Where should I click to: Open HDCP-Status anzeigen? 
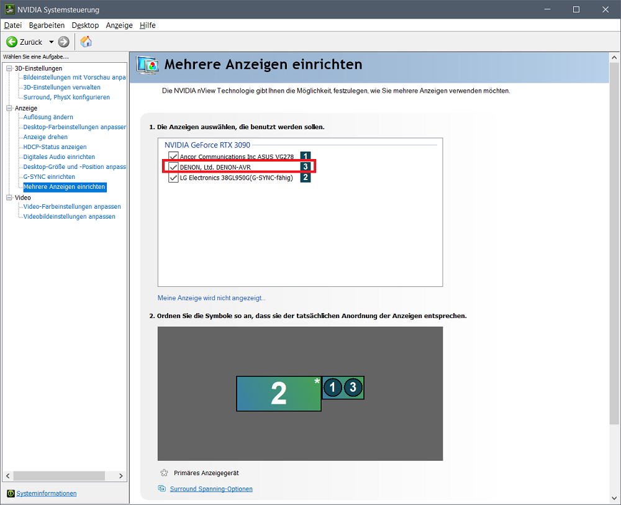pyautogui.click(x=55, y=147)
